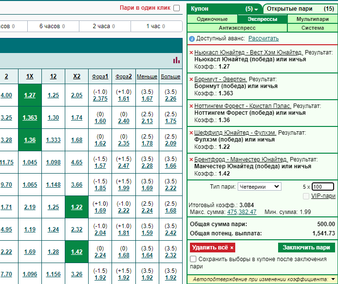Sort by 1X column header
The height and width of the screenshot is (284, 338).
(x=30, y=76)
